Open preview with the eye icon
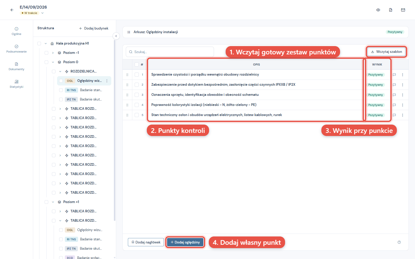The height and width of the screenshot is (259, 415). point(378,10)
